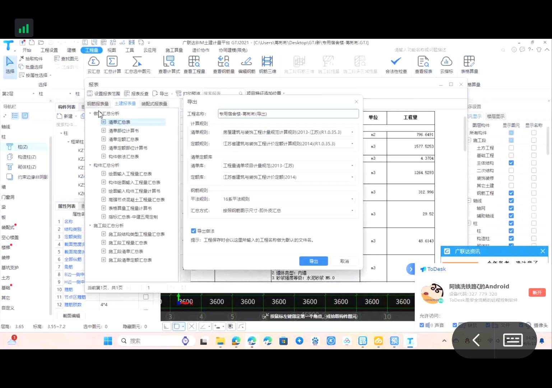Open the 定额库 dropdown

(x=289, y=177)
